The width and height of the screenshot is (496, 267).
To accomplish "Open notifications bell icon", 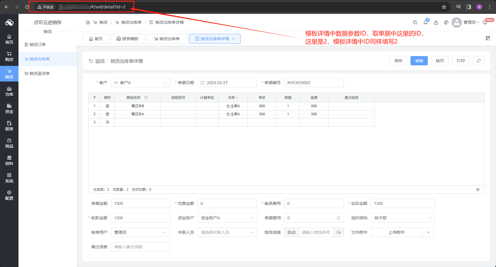I will click(x=426, y=22).
